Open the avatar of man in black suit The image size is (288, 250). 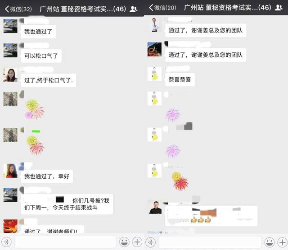pos(155,207)
